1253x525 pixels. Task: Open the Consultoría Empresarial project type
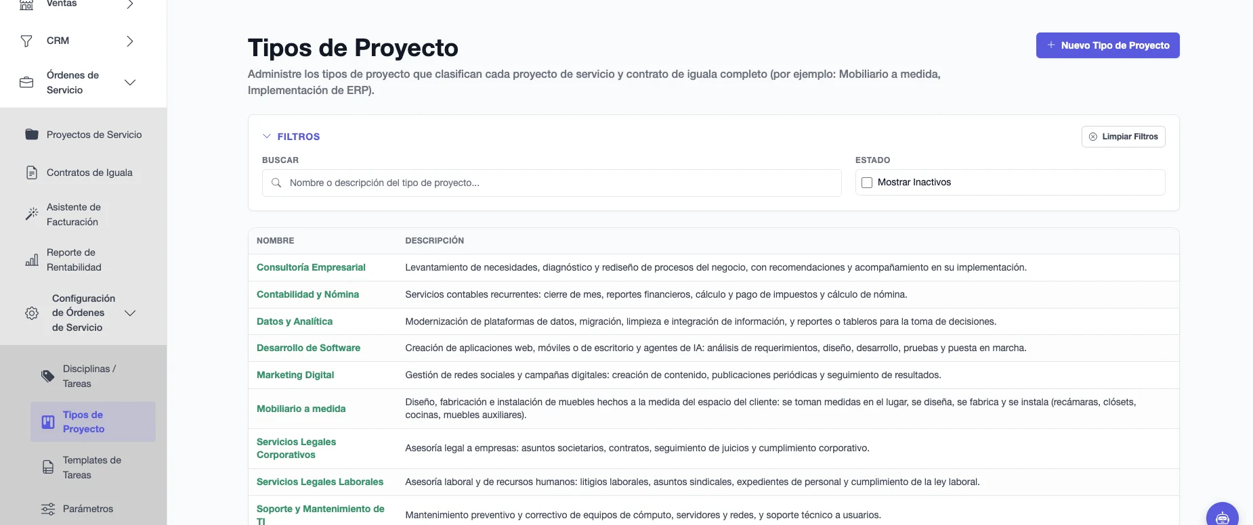pyautogui.click(x=311, y=267)
